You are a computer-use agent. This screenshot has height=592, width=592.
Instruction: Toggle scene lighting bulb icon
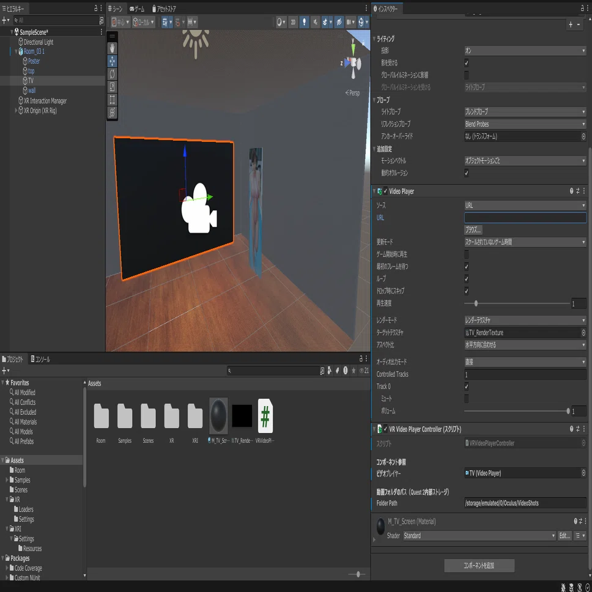305,22
